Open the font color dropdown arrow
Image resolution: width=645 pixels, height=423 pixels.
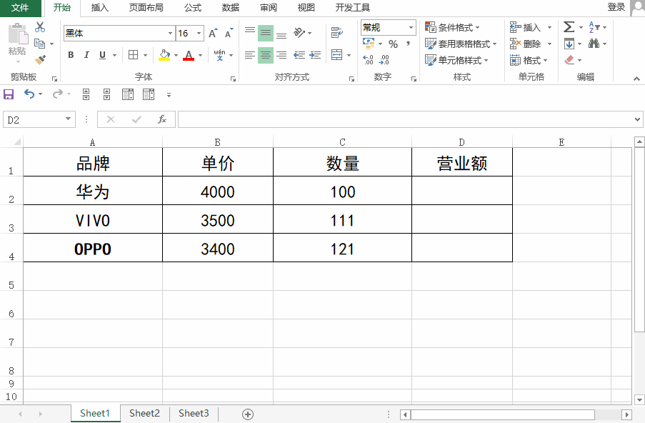200,55
